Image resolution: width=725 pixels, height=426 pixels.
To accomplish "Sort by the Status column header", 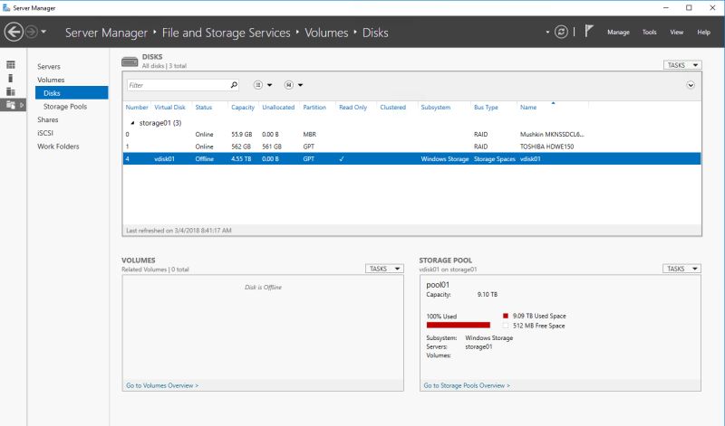I will pos(203,107).
